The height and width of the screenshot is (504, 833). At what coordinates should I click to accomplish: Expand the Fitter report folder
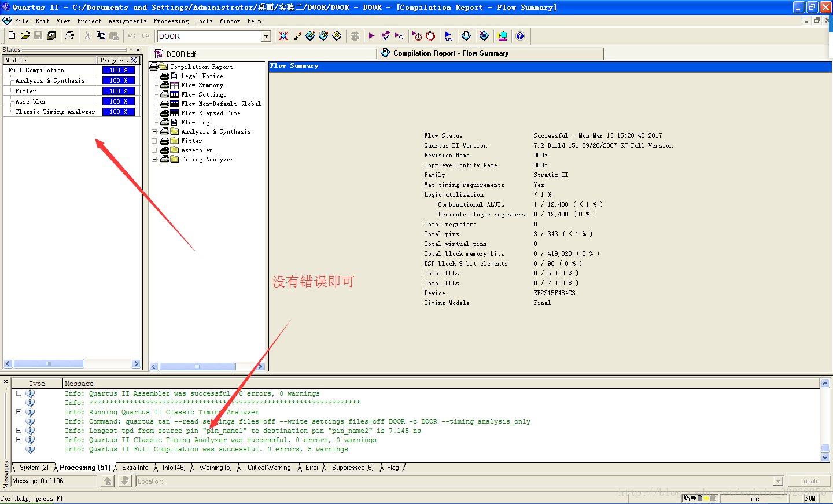pyautogui.click(x=154, y=141)
